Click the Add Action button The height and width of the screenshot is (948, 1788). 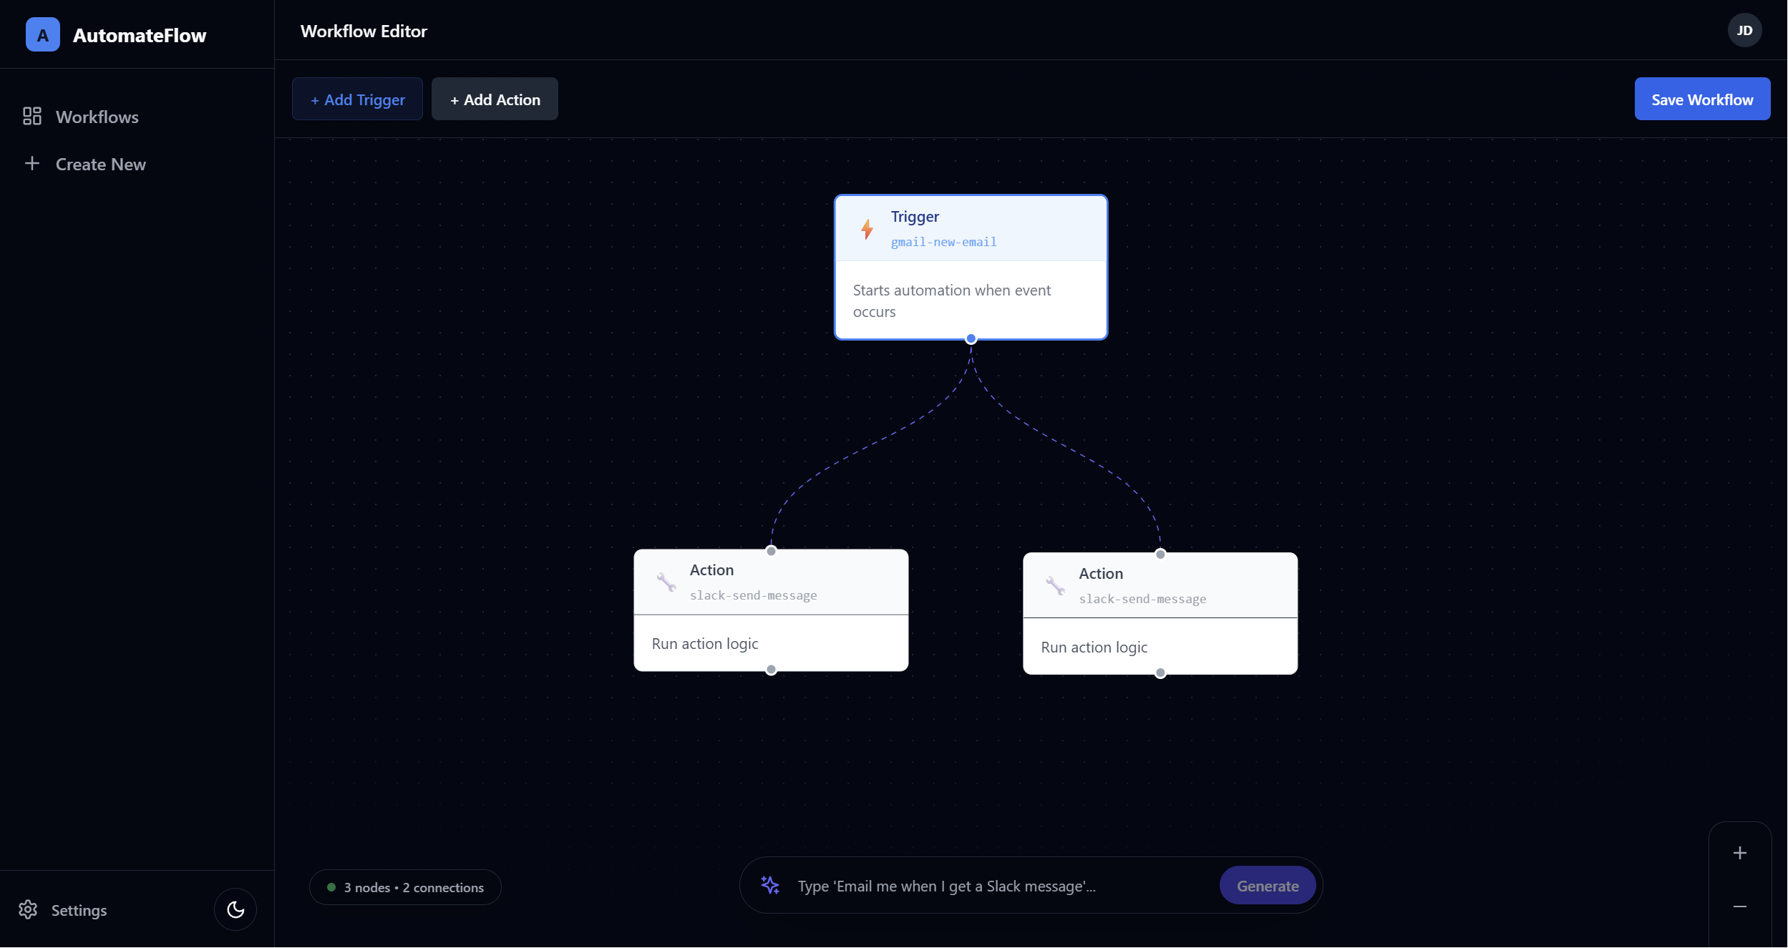pos(495,99)
